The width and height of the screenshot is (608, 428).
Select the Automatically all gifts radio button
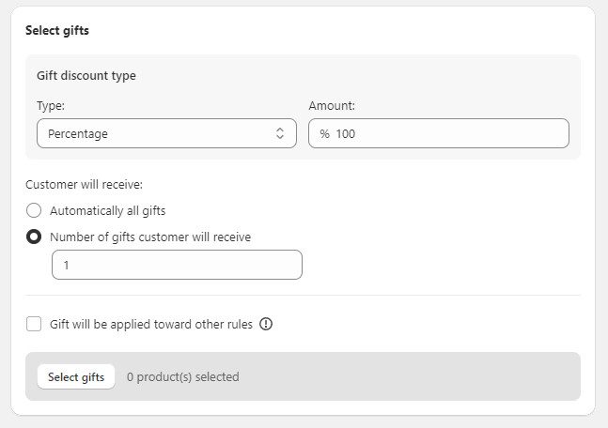[x=34, y=210]
